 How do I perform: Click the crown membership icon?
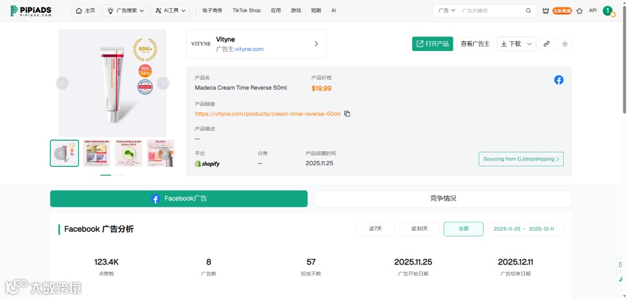(x=545, y=11)
